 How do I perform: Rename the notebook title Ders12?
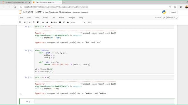point(40,12)
